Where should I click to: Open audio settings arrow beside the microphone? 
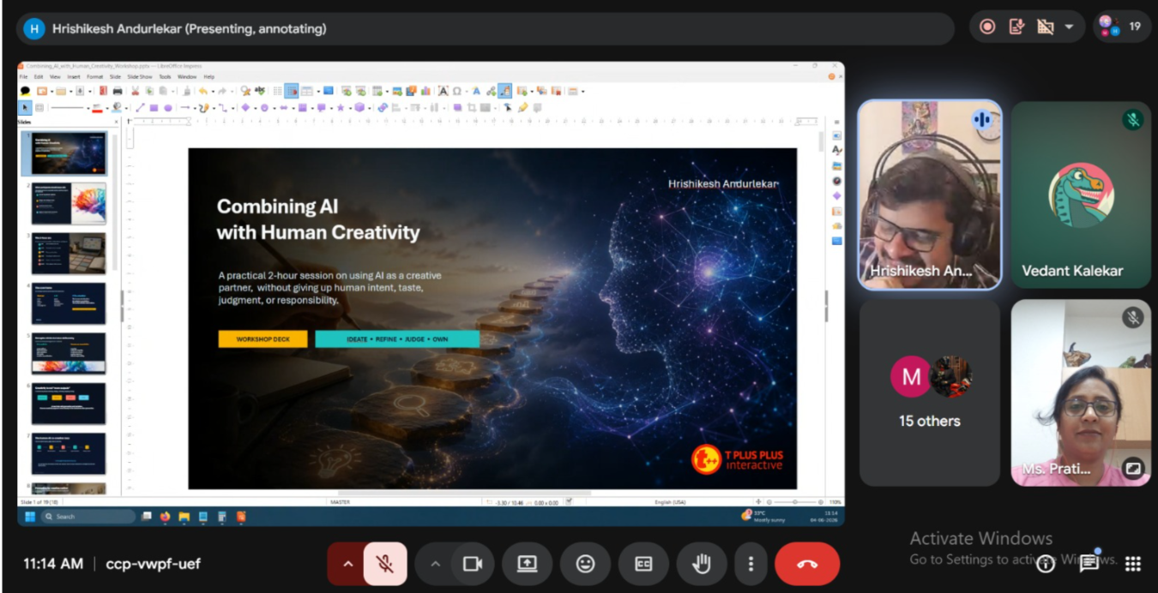click(347, 564)
